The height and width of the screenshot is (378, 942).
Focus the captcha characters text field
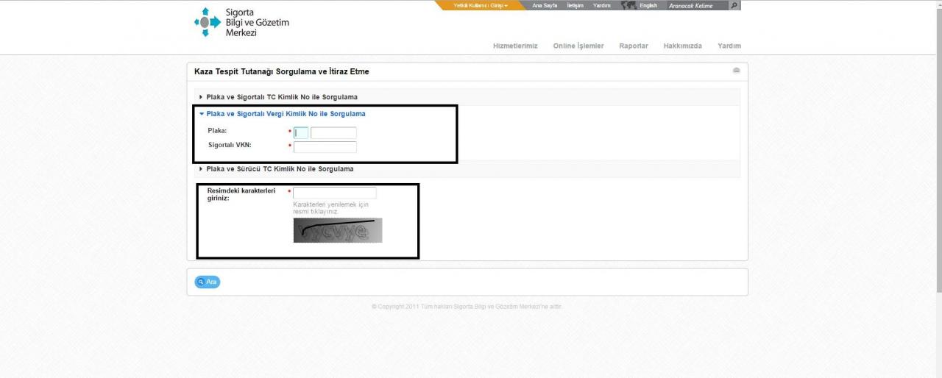334,193
